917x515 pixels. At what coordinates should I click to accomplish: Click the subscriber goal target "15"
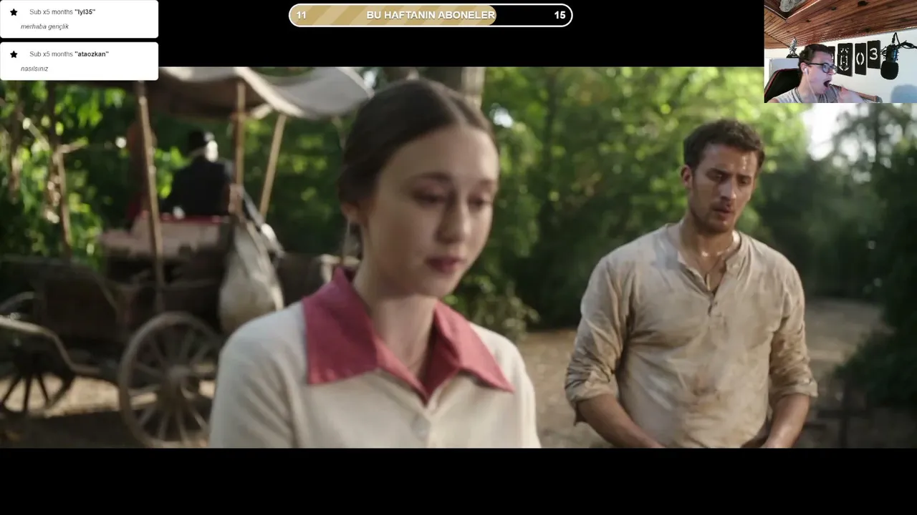tap(560, 15)
